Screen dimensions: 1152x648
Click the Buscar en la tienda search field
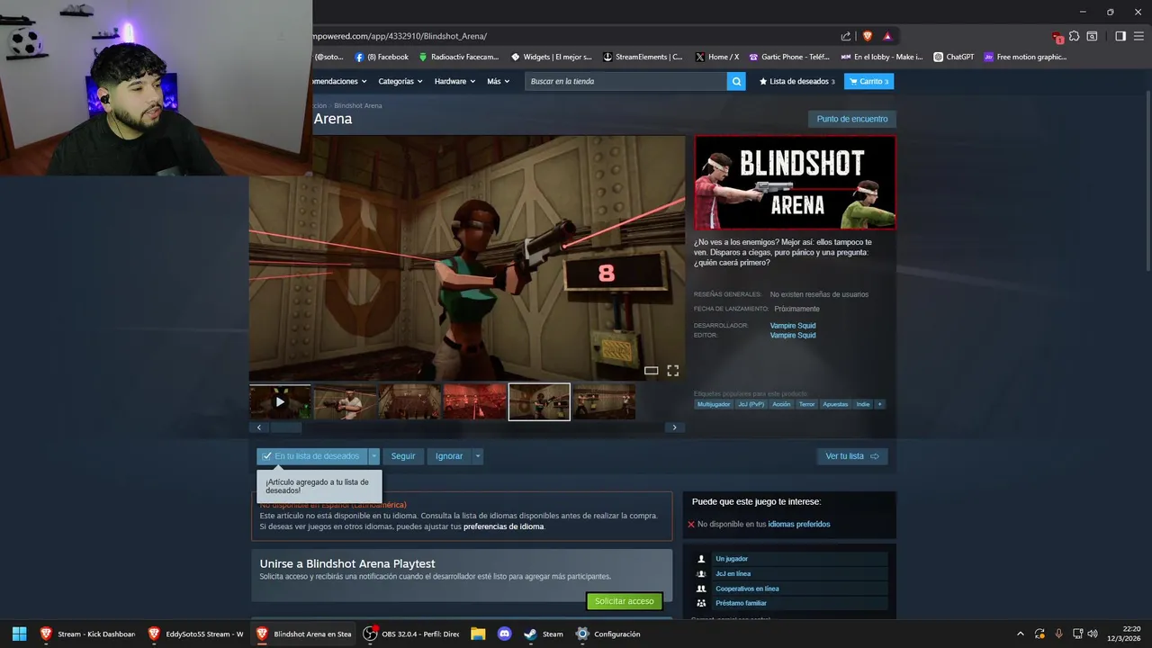click(626, 81)
